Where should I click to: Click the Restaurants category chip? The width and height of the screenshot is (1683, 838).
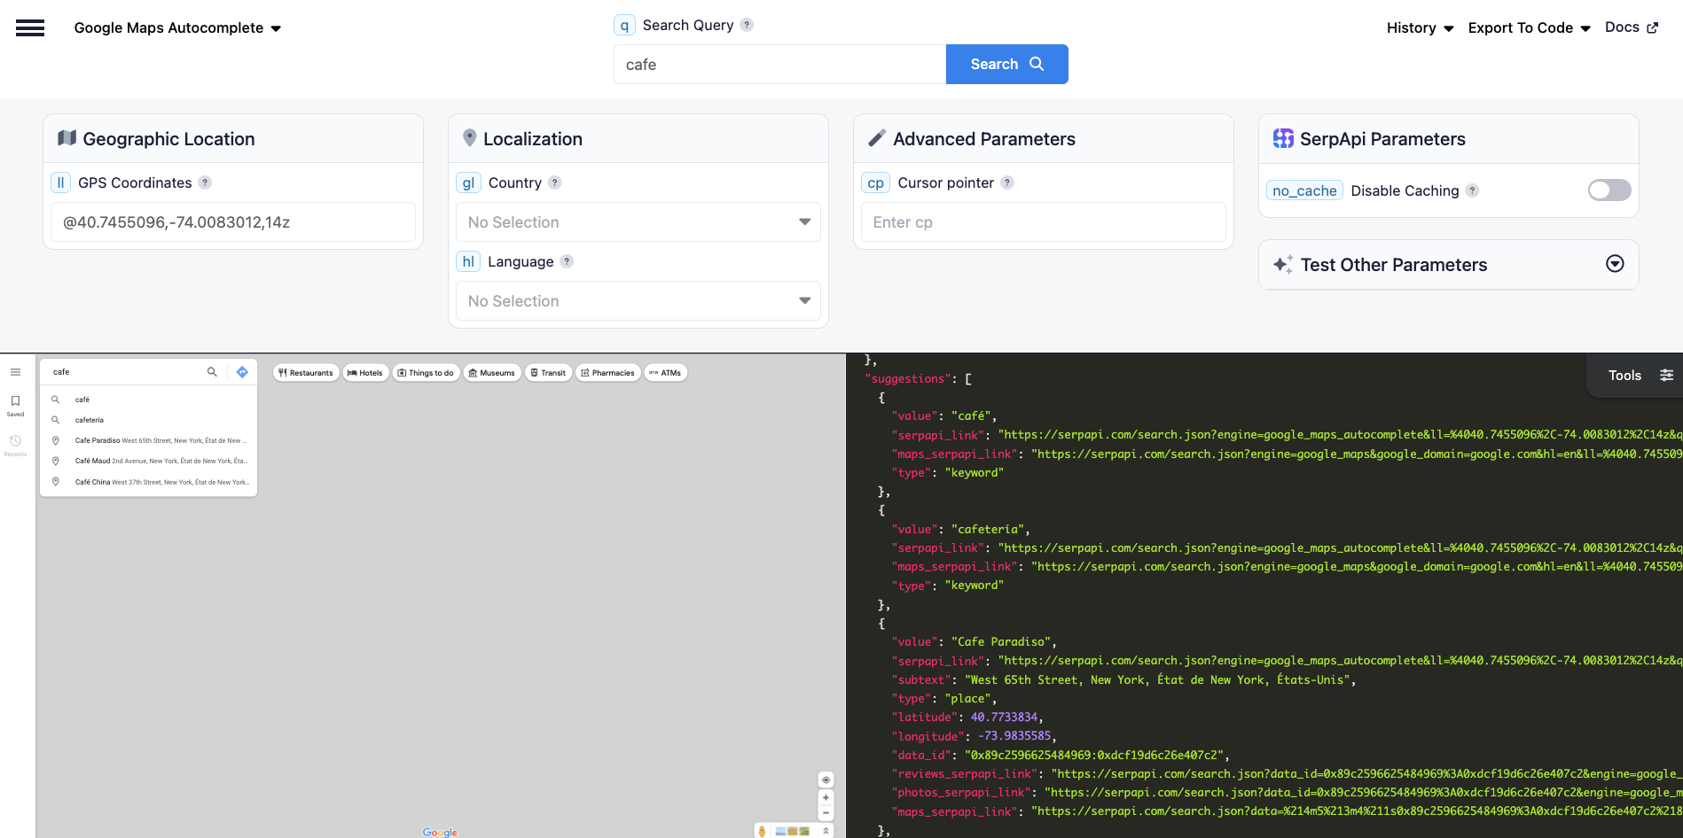[x=306, y=373]
